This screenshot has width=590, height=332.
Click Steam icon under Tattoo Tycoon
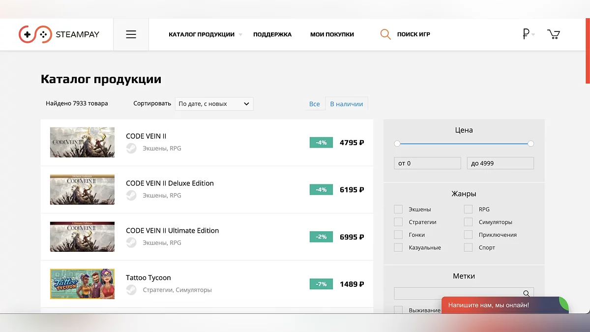[x=131, y=290]
